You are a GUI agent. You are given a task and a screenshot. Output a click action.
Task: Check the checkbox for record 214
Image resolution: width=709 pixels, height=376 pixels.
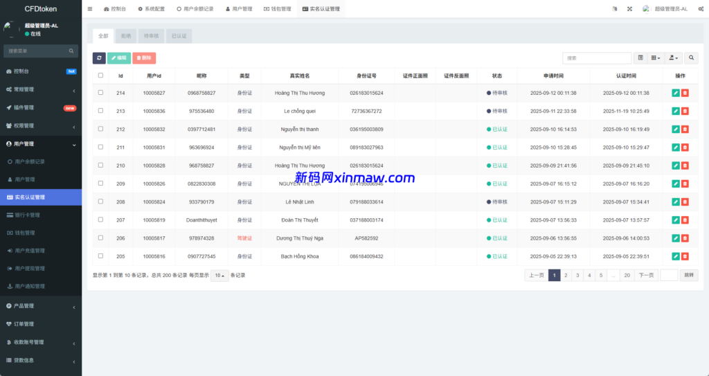click(x=100, y=92)
